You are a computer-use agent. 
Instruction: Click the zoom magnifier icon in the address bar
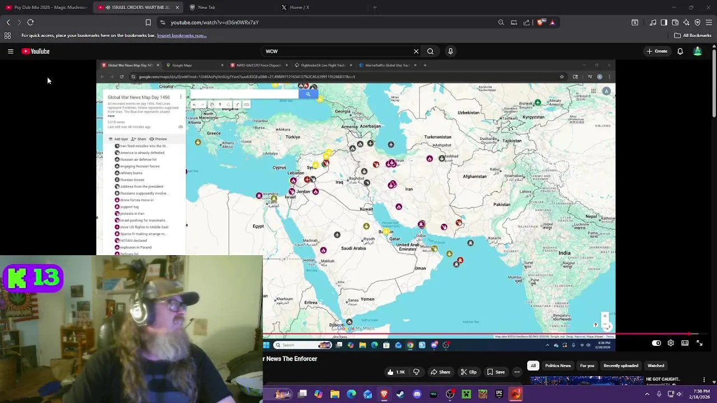click(501, 22)
